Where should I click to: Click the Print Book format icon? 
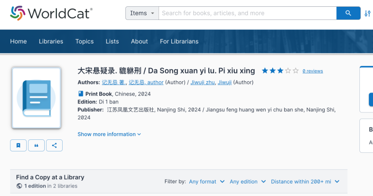[x=80, y=94]
